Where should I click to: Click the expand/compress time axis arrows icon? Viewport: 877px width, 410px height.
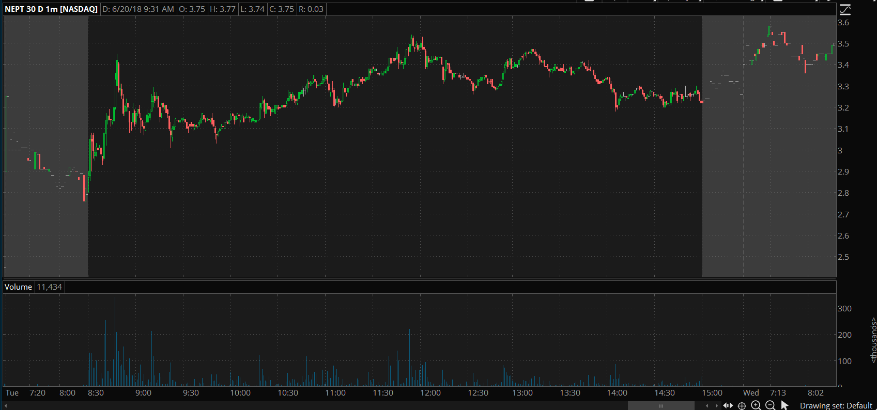click(728, 405)
